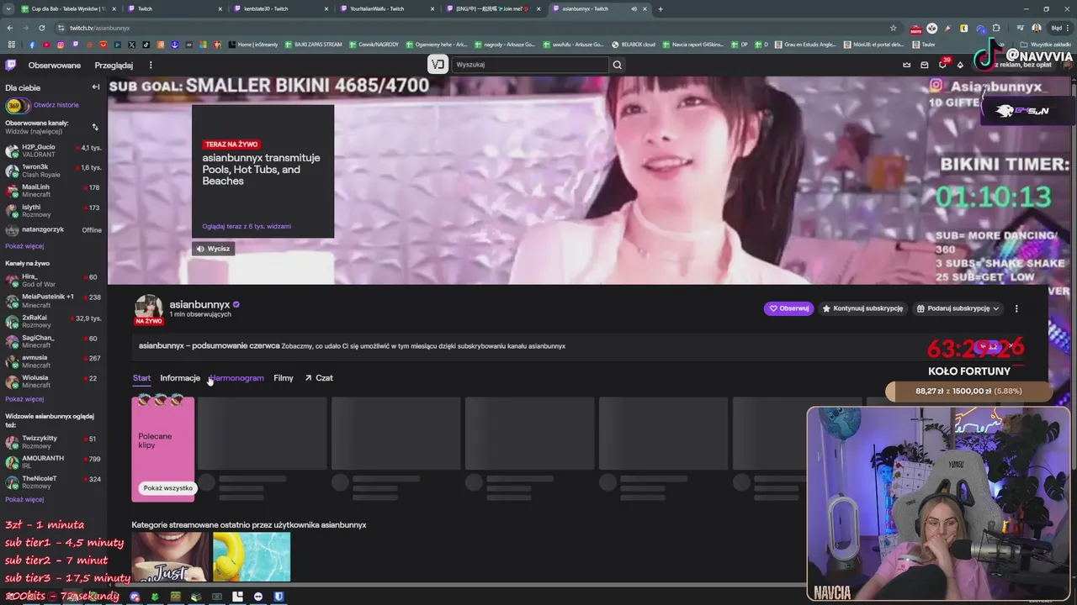This screenshot has width=1077, height=605.
Task: Open Iwron3k Clash Royale channel
Action: [53, 171]
